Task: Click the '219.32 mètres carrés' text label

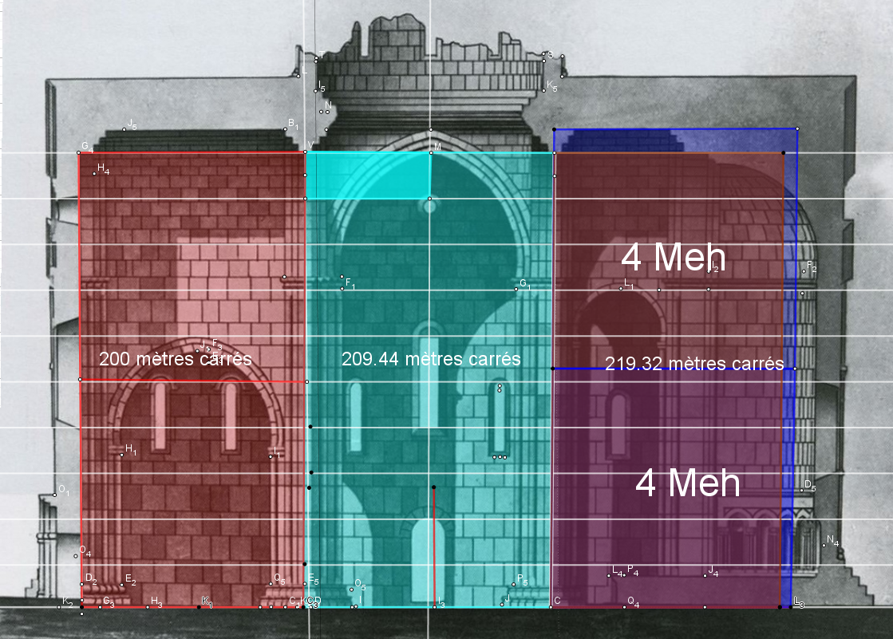Action: pos(694,364)
